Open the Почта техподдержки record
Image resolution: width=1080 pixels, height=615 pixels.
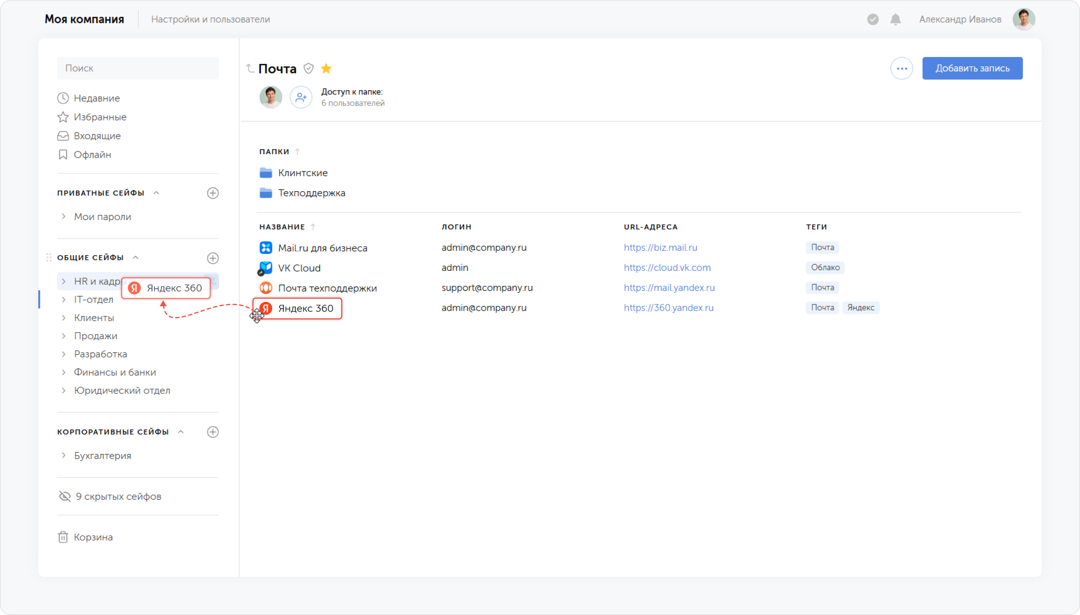(x=318, y=288)
